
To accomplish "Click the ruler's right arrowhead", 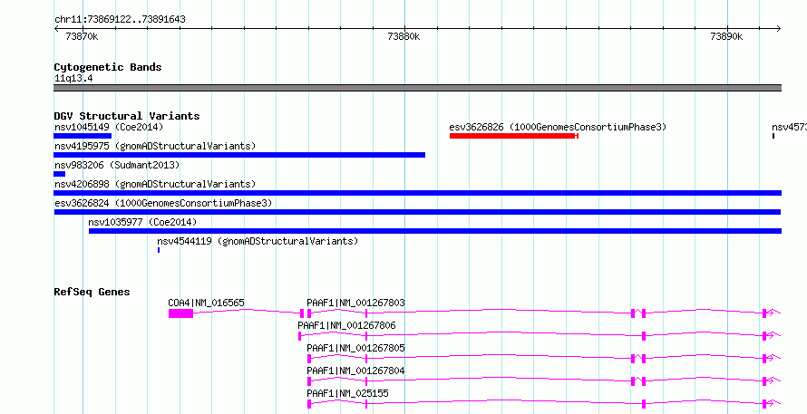I will [778, 29].
